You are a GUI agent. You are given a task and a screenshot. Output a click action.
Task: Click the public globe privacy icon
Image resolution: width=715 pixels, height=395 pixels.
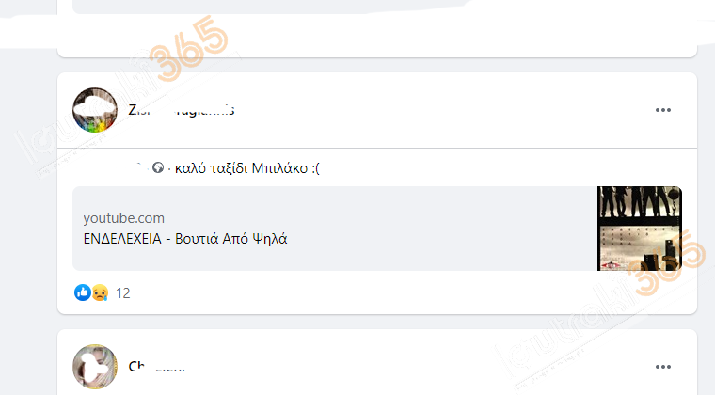158,167
